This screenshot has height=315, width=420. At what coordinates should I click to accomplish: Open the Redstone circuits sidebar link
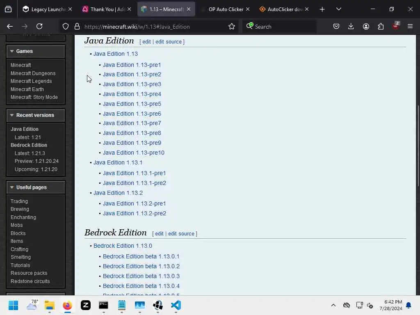pos(30,281)
